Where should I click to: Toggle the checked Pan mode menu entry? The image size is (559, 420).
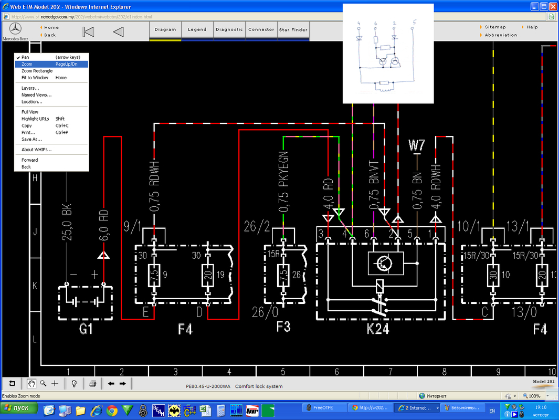[25, 57]
